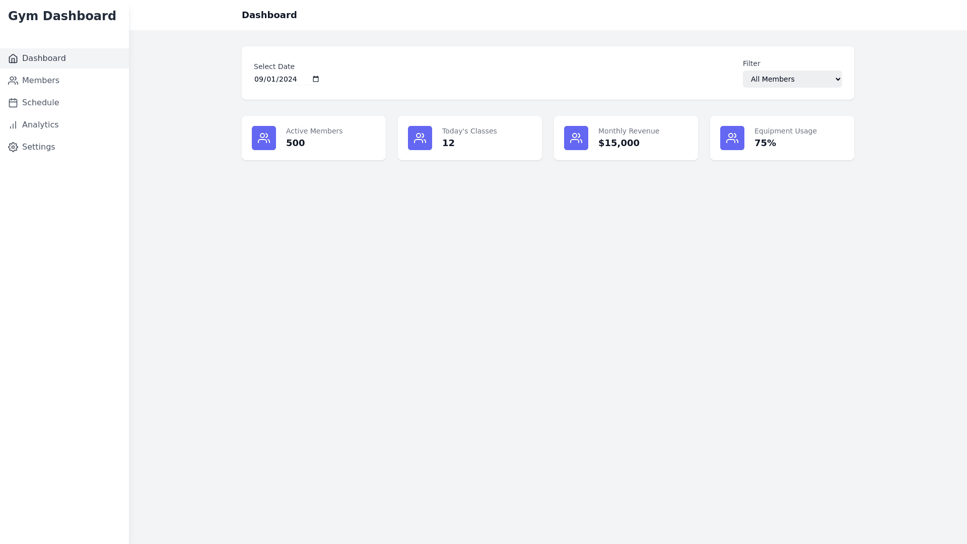Click the 09/01/2024 date field
The height and width of the screenshot is (544, 967).
(276, 79)
